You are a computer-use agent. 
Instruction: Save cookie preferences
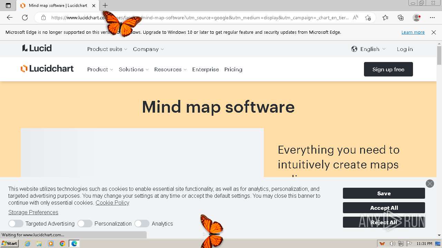tap(384, 193)
